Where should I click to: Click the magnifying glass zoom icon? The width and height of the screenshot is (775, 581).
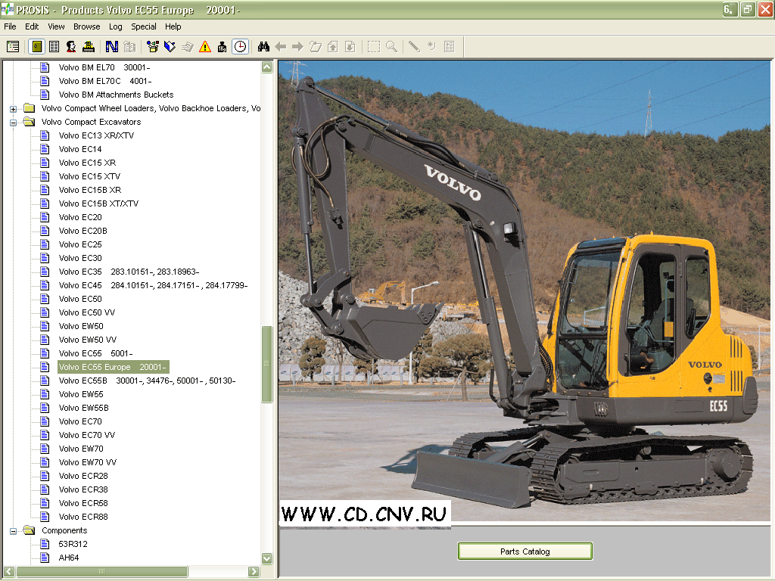click(391, 47)
